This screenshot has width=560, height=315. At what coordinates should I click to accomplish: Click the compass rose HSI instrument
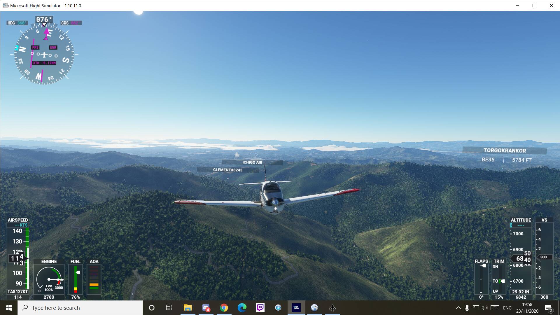coord(44,54)
